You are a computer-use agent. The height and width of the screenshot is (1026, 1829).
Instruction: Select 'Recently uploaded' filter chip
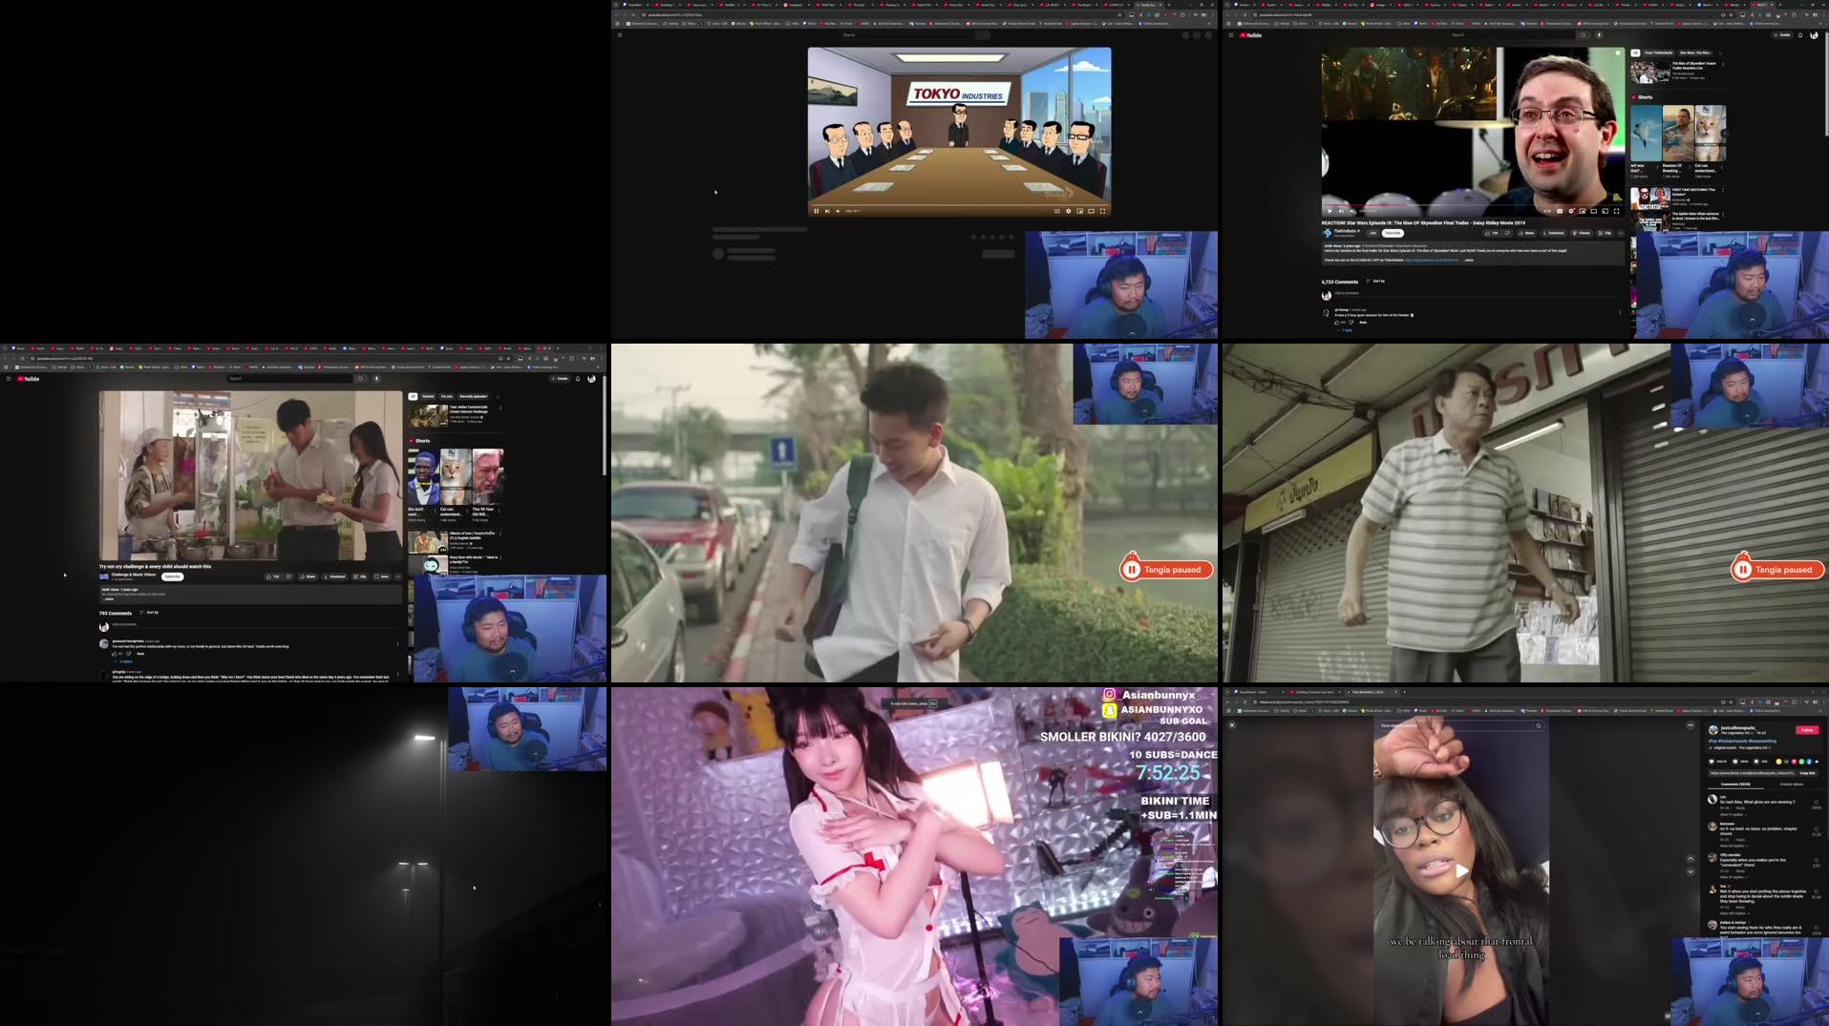pyautogui.click(x=473, y=396)
